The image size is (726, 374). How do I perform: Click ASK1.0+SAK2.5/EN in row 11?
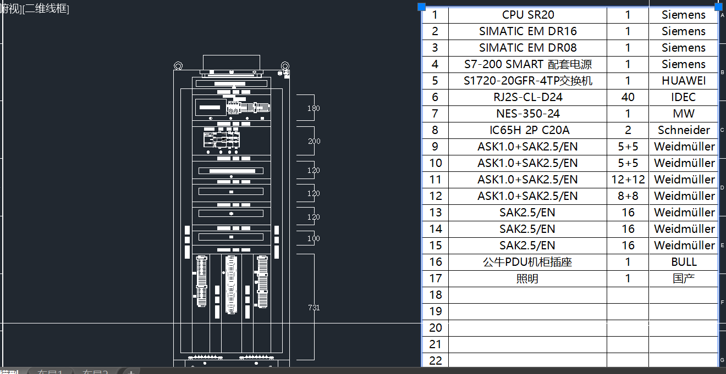click(x=528, y=180)
